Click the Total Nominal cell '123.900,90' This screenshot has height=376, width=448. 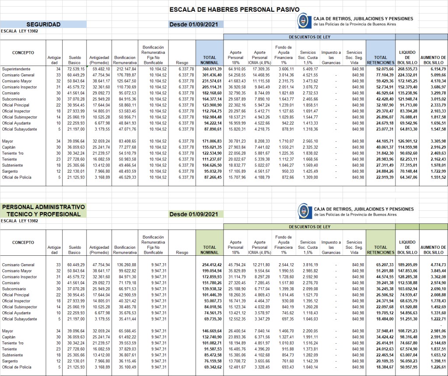pyautogui.click(x=212, y=105)
